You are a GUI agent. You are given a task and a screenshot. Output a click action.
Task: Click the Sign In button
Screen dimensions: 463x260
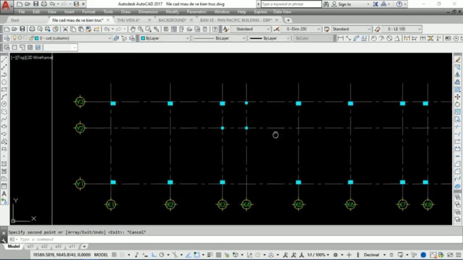[344, 4]
